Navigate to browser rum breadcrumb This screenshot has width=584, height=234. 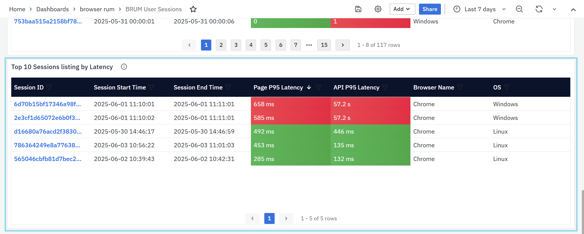97,9
